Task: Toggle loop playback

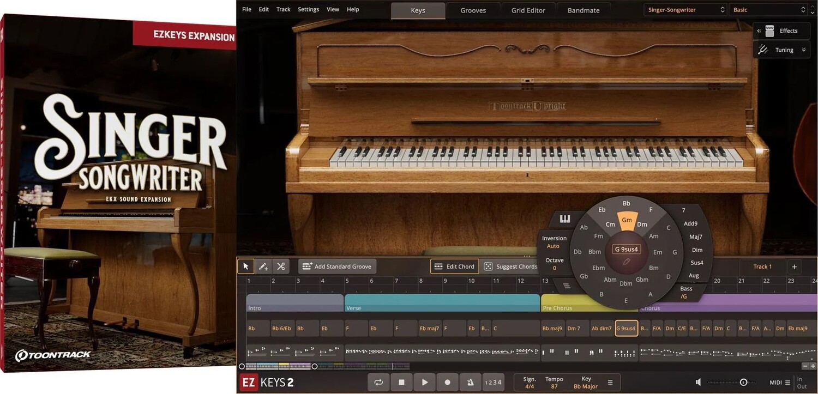Action: click(x=378, y=383)
